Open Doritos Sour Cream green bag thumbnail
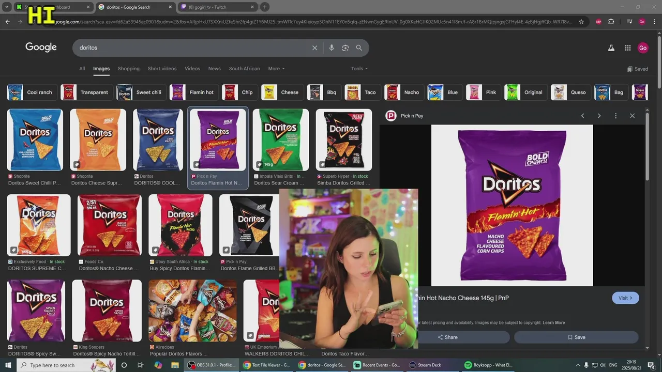This screenshot has height=372, width=662. (281, 139)
